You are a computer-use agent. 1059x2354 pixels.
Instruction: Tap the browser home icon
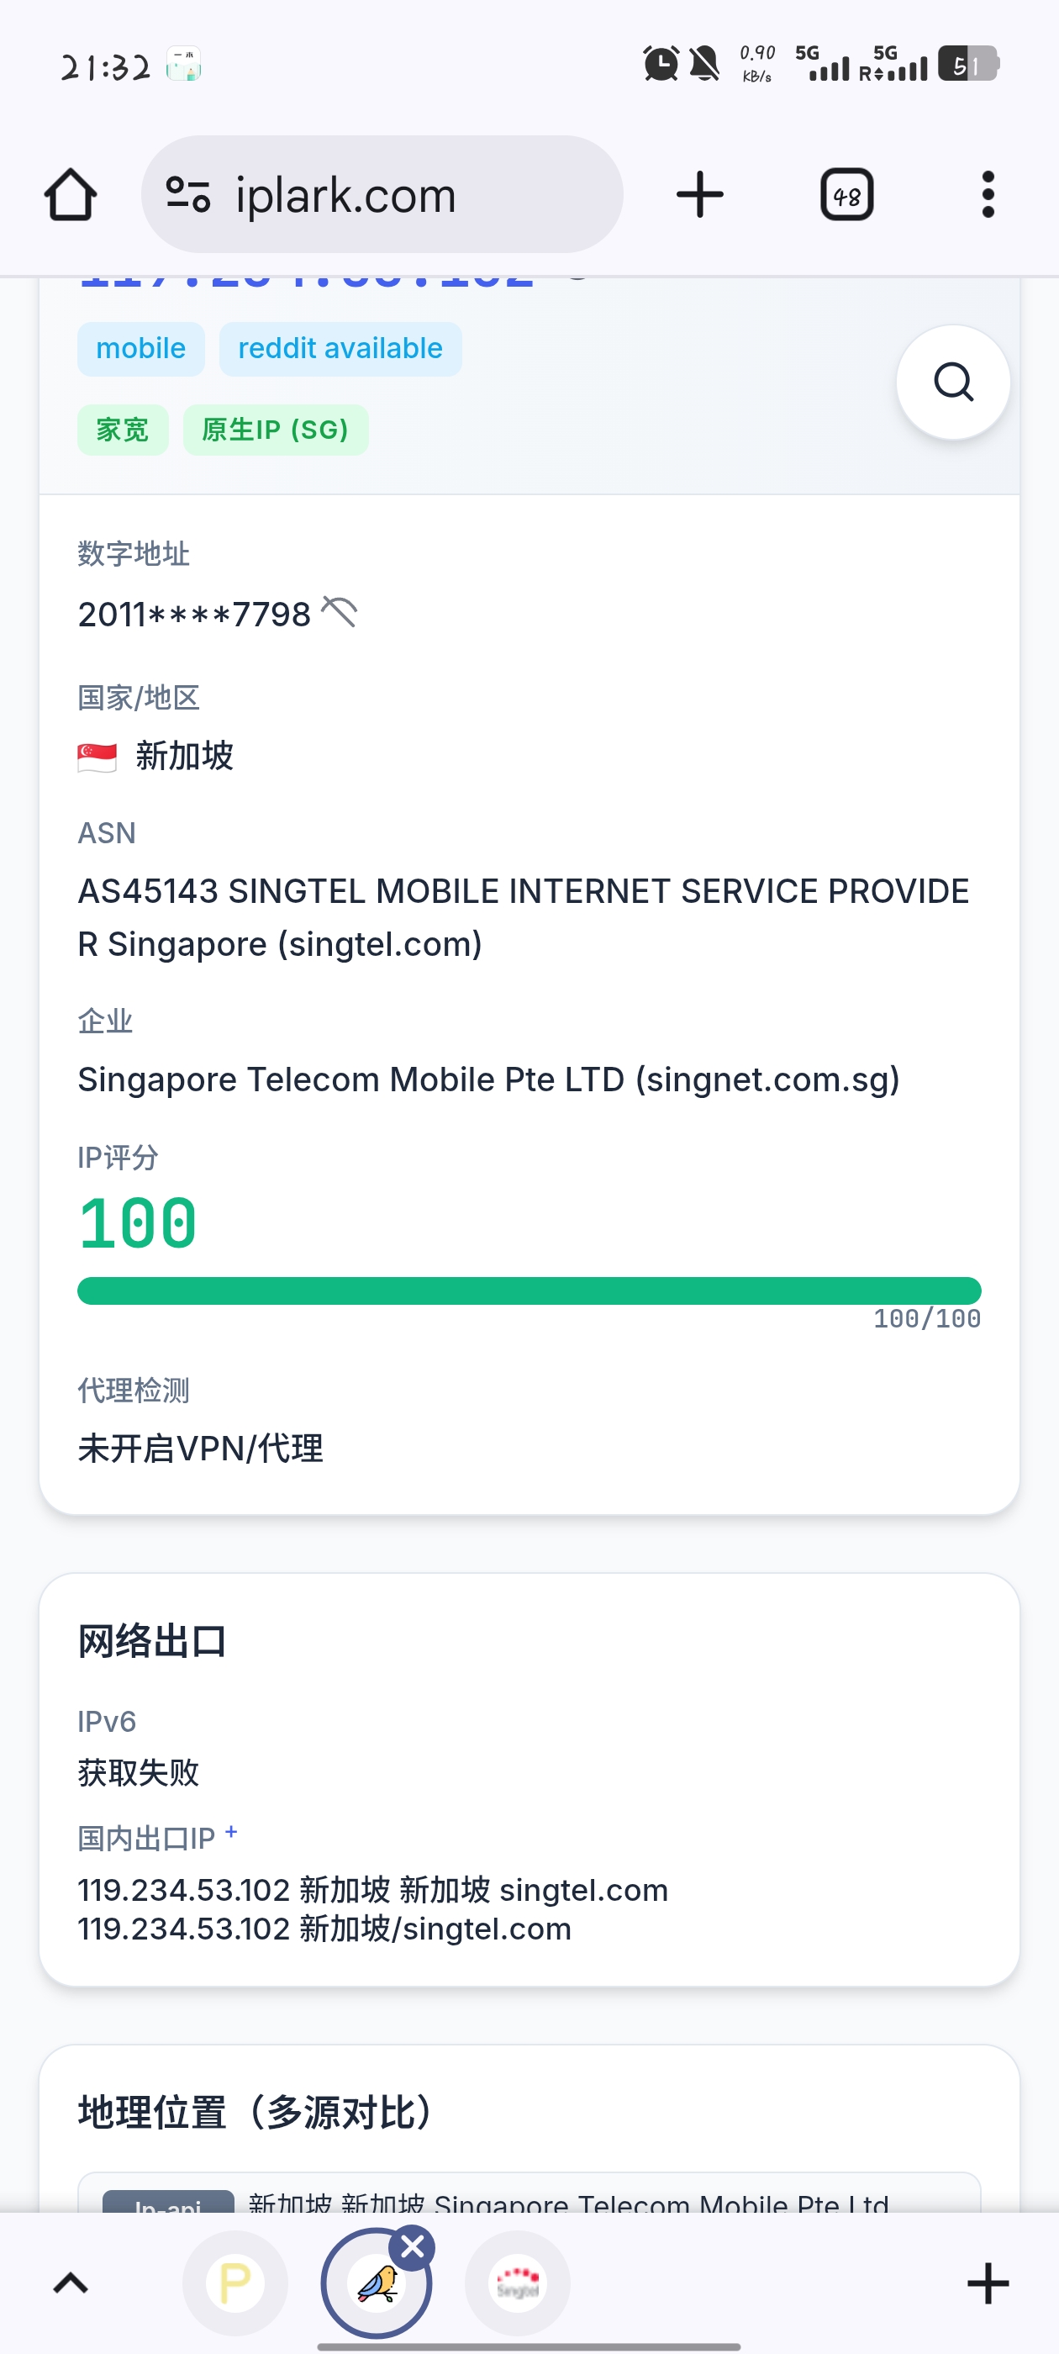click(x=71, y=195)
